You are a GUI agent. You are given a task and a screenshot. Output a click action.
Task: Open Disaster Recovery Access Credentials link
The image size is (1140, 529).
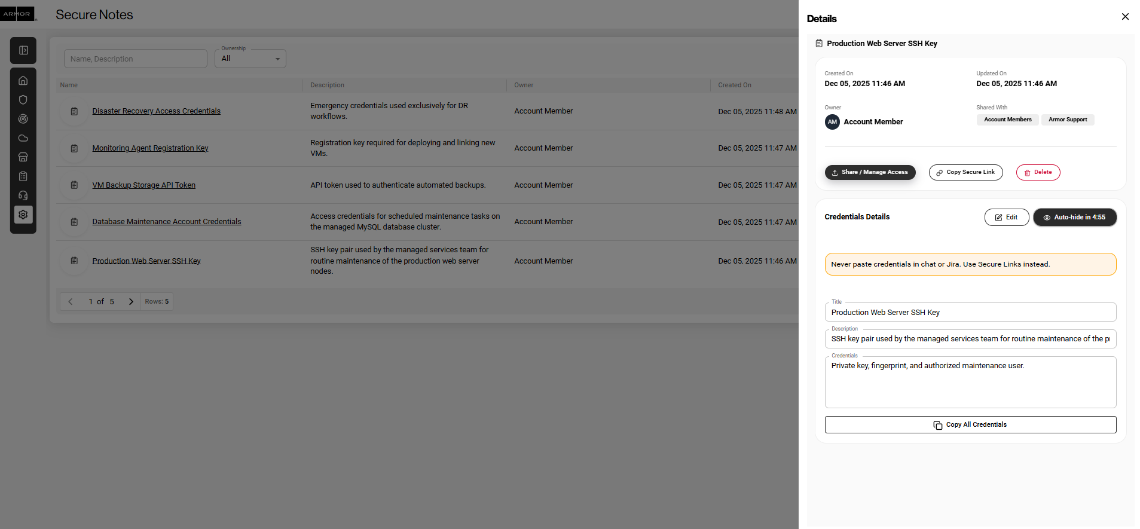click(156, 111)
